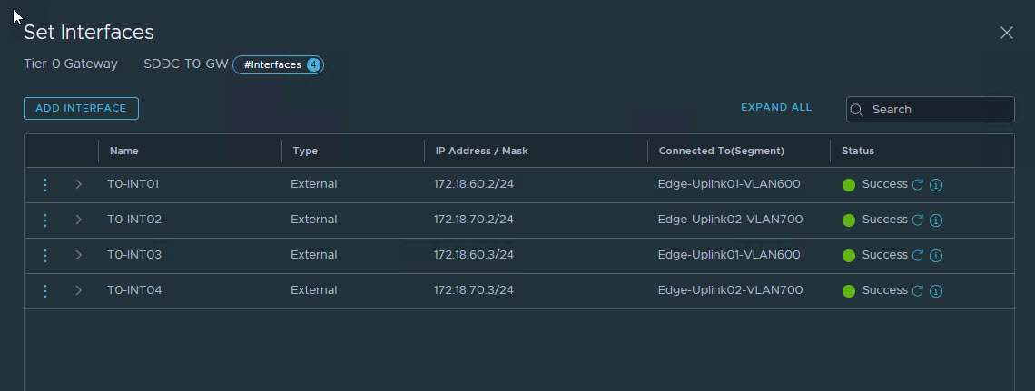Open status info for T0-INT01
The height and width of the screenshot is (391, 1035).
(x=936, y=184)
